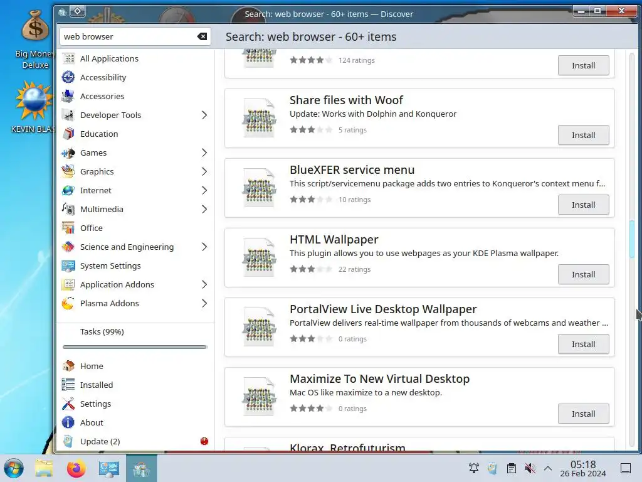
Task: Install the item with 124 ratings
Action: [584, 65]
